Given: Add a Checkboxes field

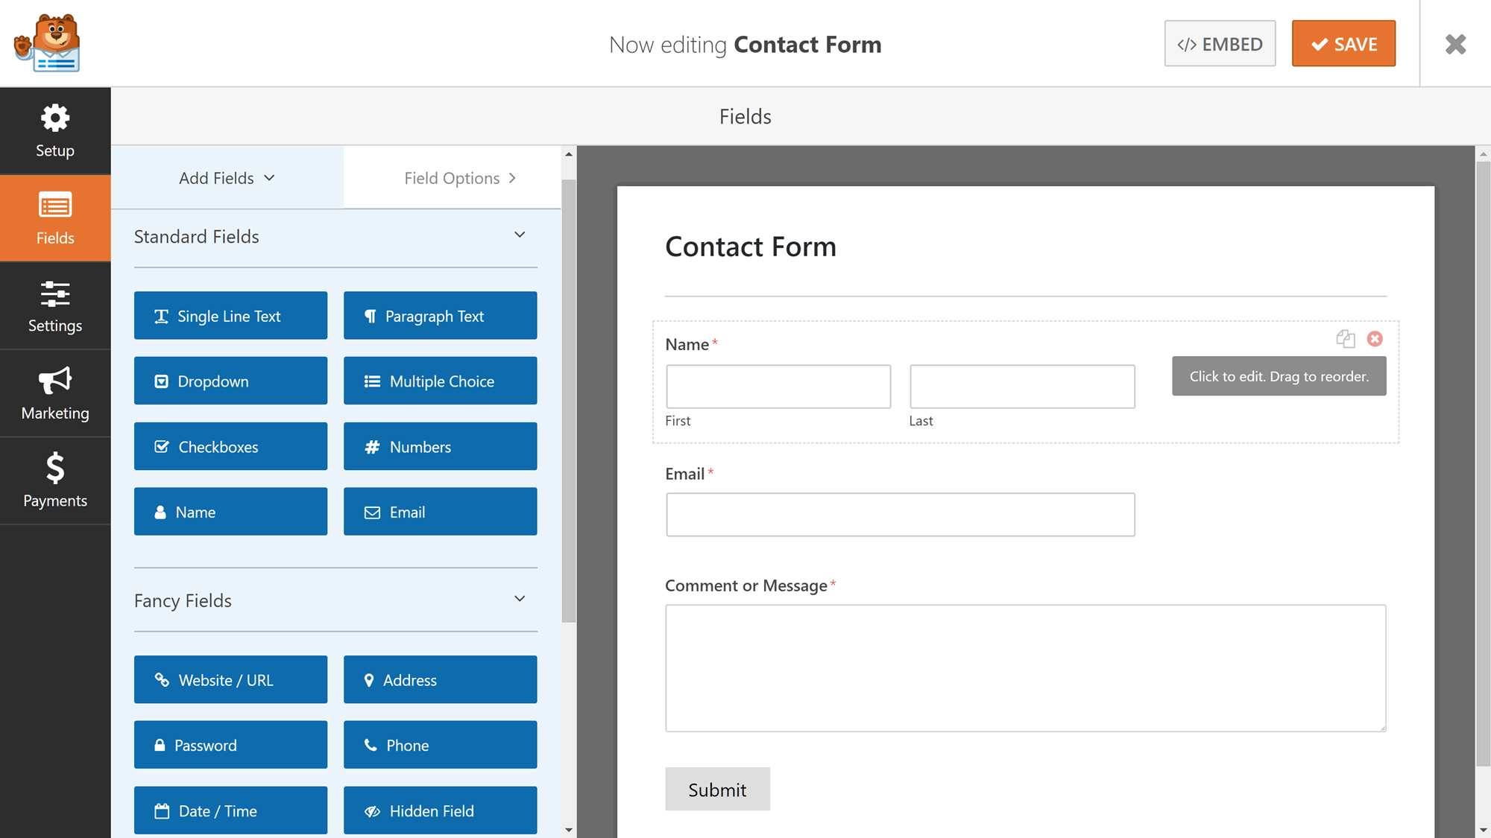Looking at the screenshot, I should 230,446.
